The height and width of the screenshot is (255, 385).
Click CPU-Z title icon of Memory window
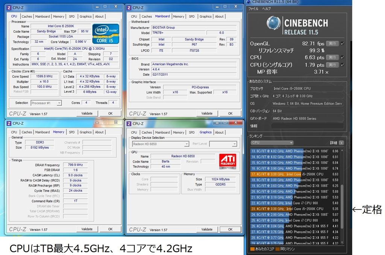pos(9,123)
